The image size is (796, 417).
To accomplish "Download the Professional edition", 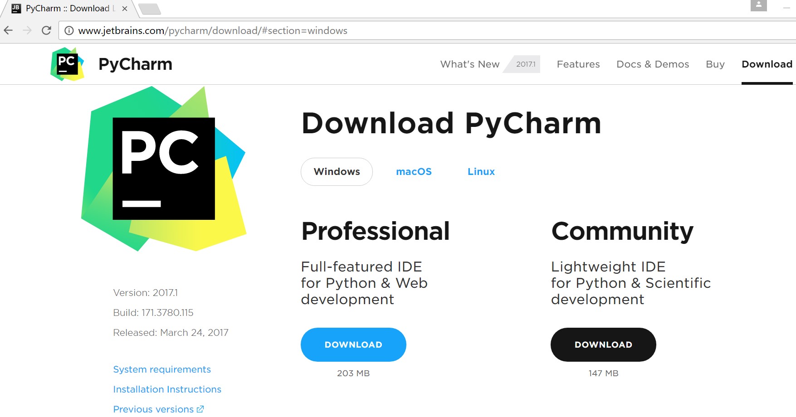I will (x=353, y=344).
